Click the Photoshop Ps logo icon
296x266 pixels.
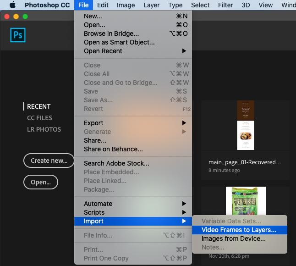(x=18, y=35)
